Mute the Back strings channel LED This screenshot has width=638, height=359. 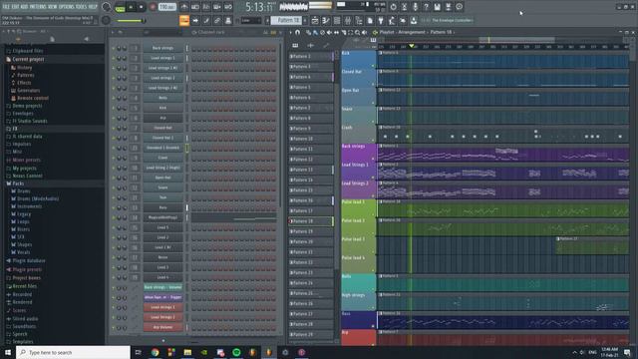(x=114, y=48)
